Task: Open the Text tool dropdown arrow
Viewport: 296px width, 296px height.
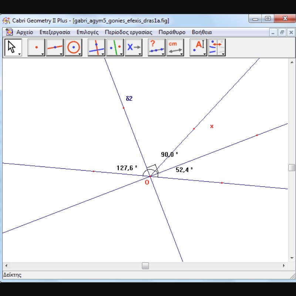Action: (x=205, y=54)
